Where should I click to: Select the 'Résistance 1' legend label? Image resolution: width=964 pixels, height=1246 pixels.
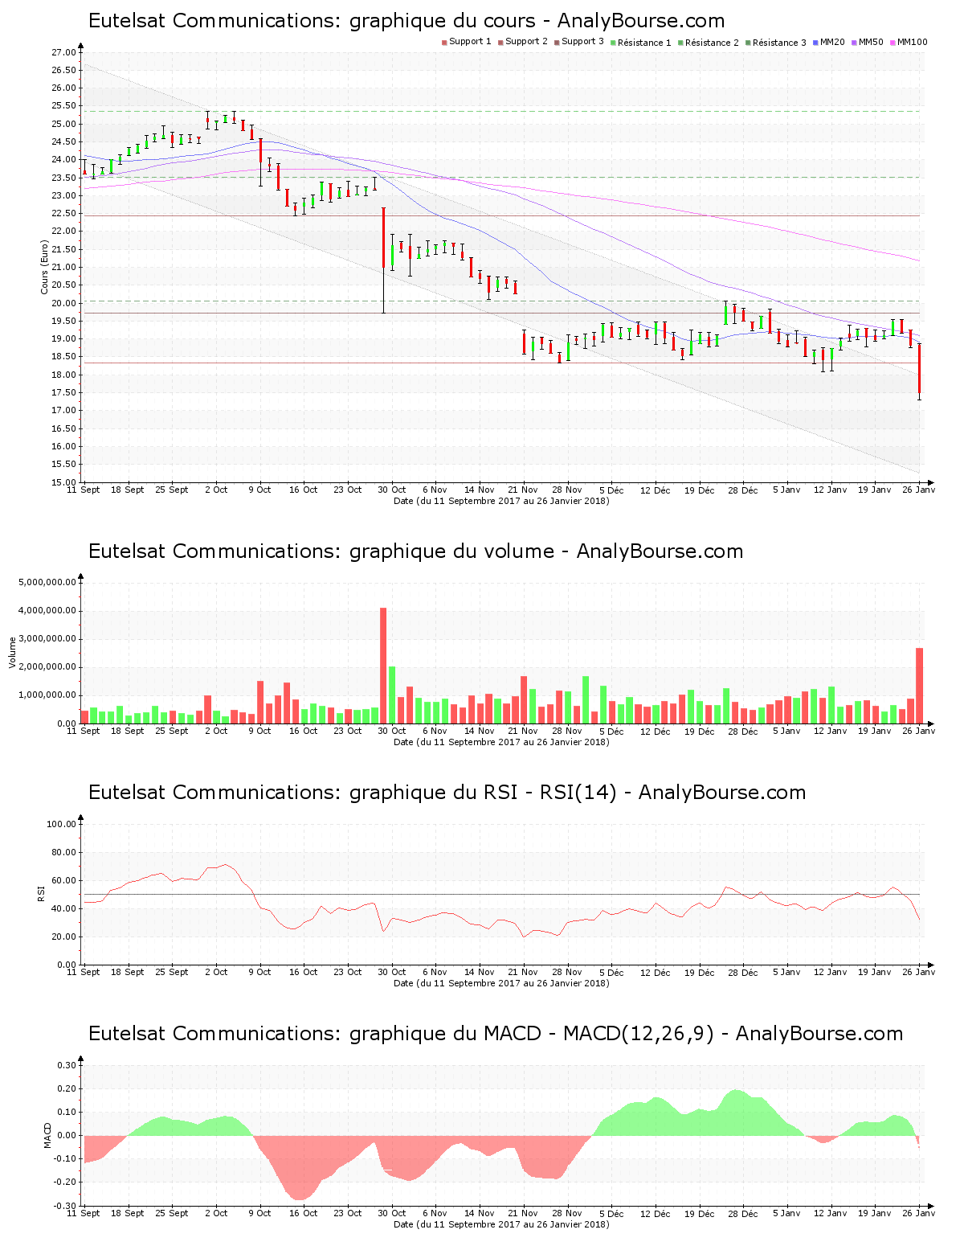[644, 43]
